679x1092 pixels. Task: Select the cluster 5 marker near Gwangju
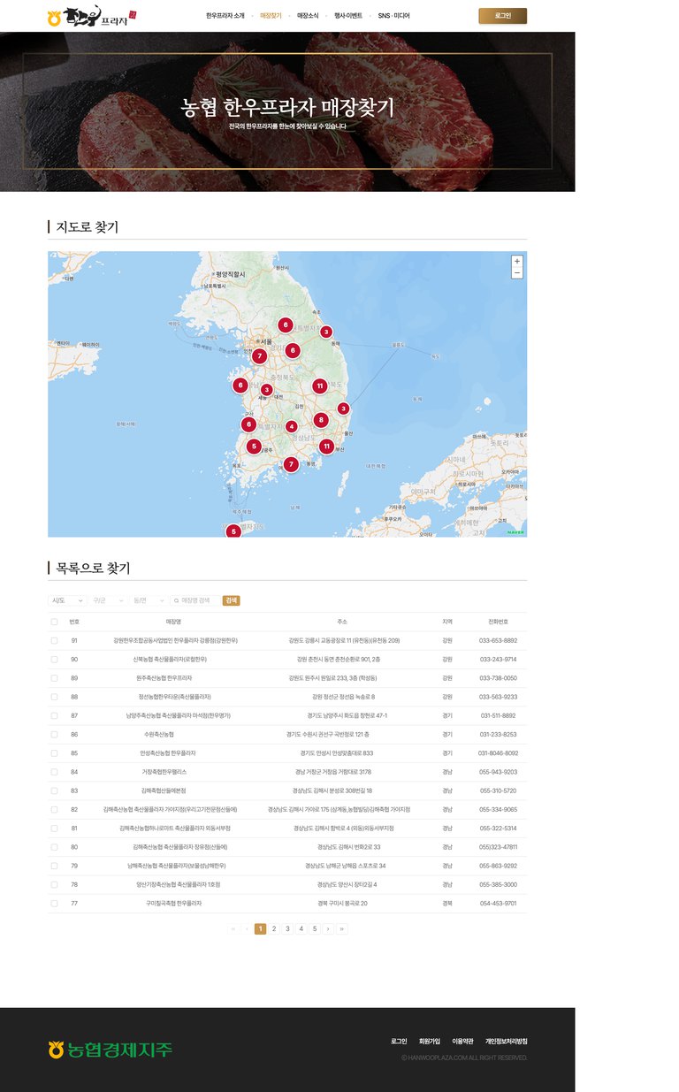click(254, 447)
